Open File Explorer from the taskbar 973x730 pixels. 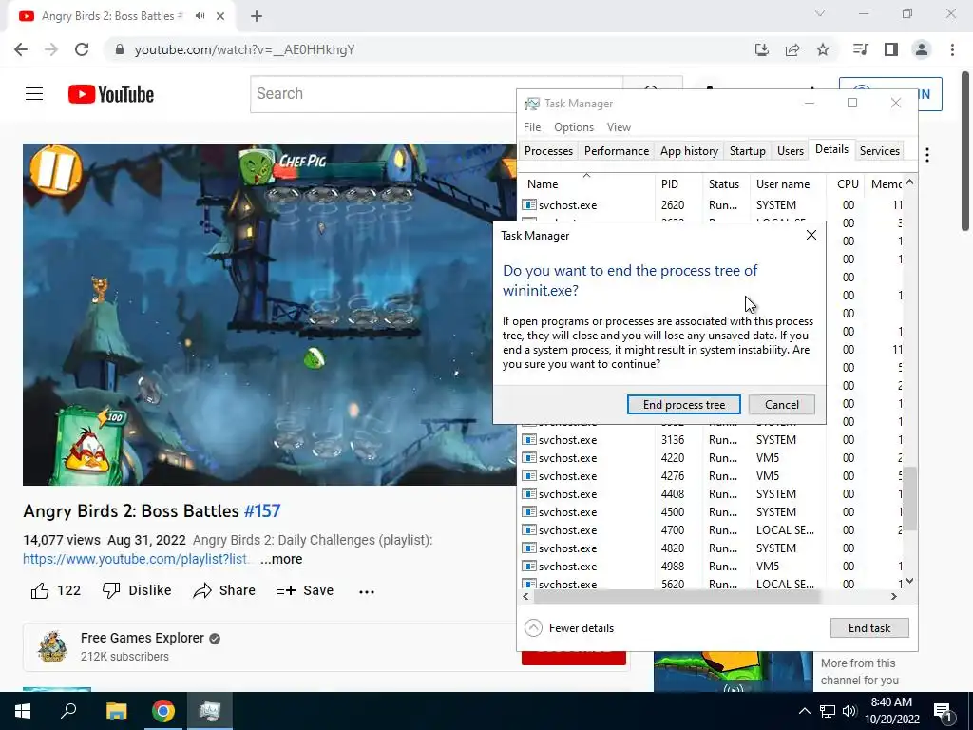pyautogui.click(x=116, y=711)
